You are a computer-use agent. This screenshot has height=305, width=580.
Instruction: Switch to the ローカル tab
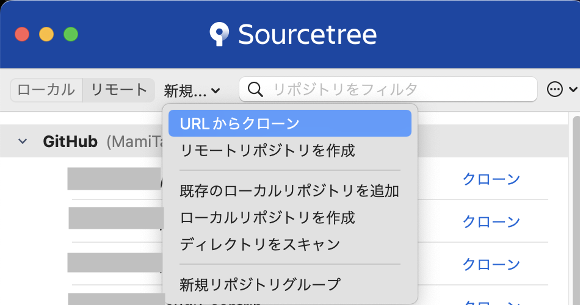[46, 90]
